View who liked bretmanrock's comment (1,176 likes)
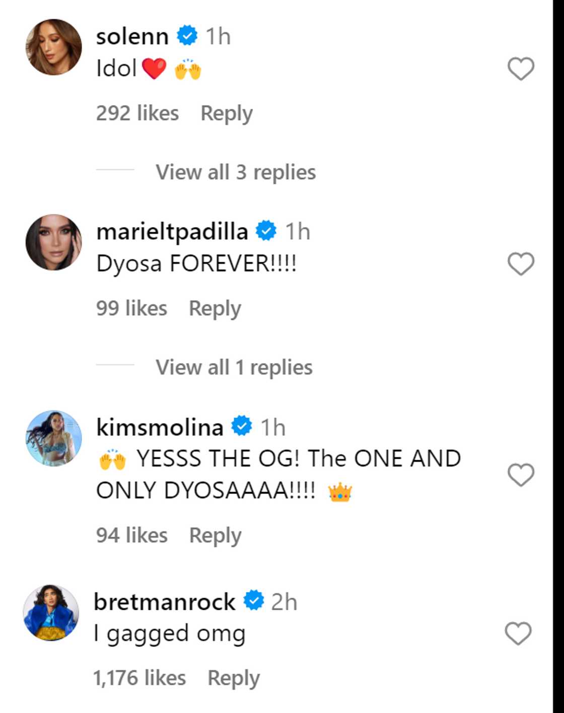The width and height of the screenshot is (564, 713). tap(139, 678)
